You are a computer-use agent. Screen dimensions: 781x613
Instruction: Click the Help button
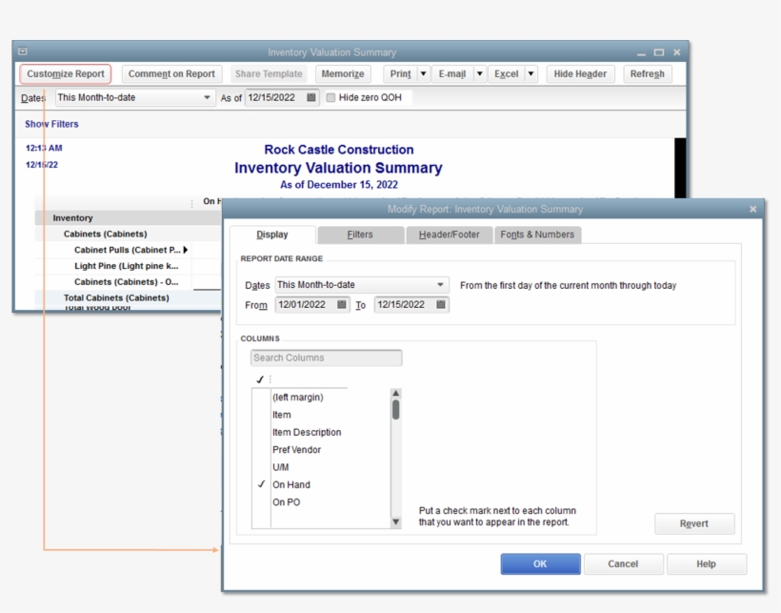(707, 563)
